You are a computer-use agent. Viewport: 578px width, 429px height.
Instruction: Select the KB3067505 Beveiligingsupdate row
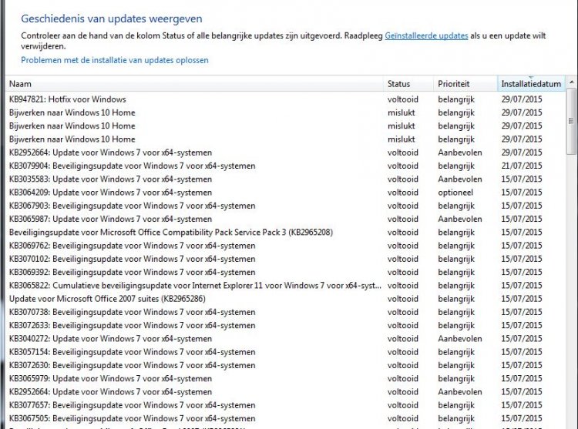click(x=132, y=418)
